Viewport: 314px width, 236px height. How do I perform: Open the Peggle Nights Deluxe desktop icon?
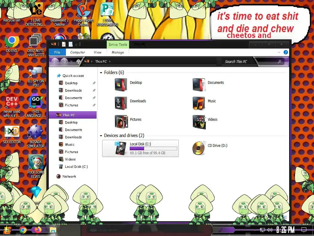pyautogui.click(x=83, y=15)
